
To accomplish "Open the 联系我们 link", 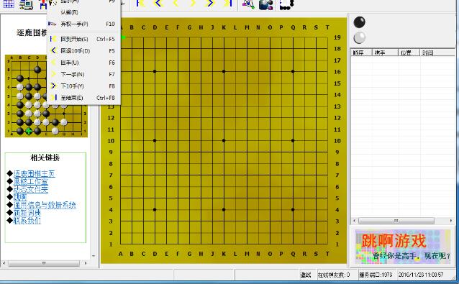I will pos(27,221).
